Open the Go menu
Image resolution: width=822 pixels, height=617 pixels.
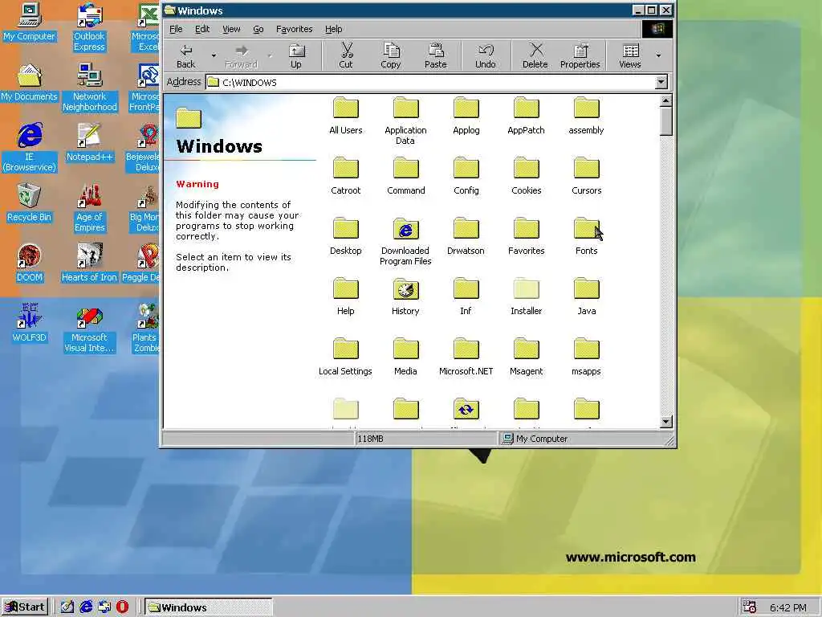(x=258, y=30)
